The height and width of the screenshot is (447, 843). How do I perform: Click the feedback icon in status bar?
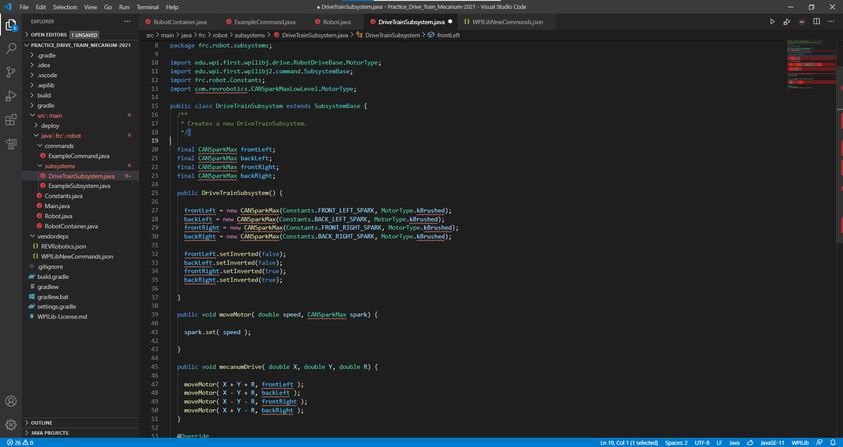[x=819, y=443]
